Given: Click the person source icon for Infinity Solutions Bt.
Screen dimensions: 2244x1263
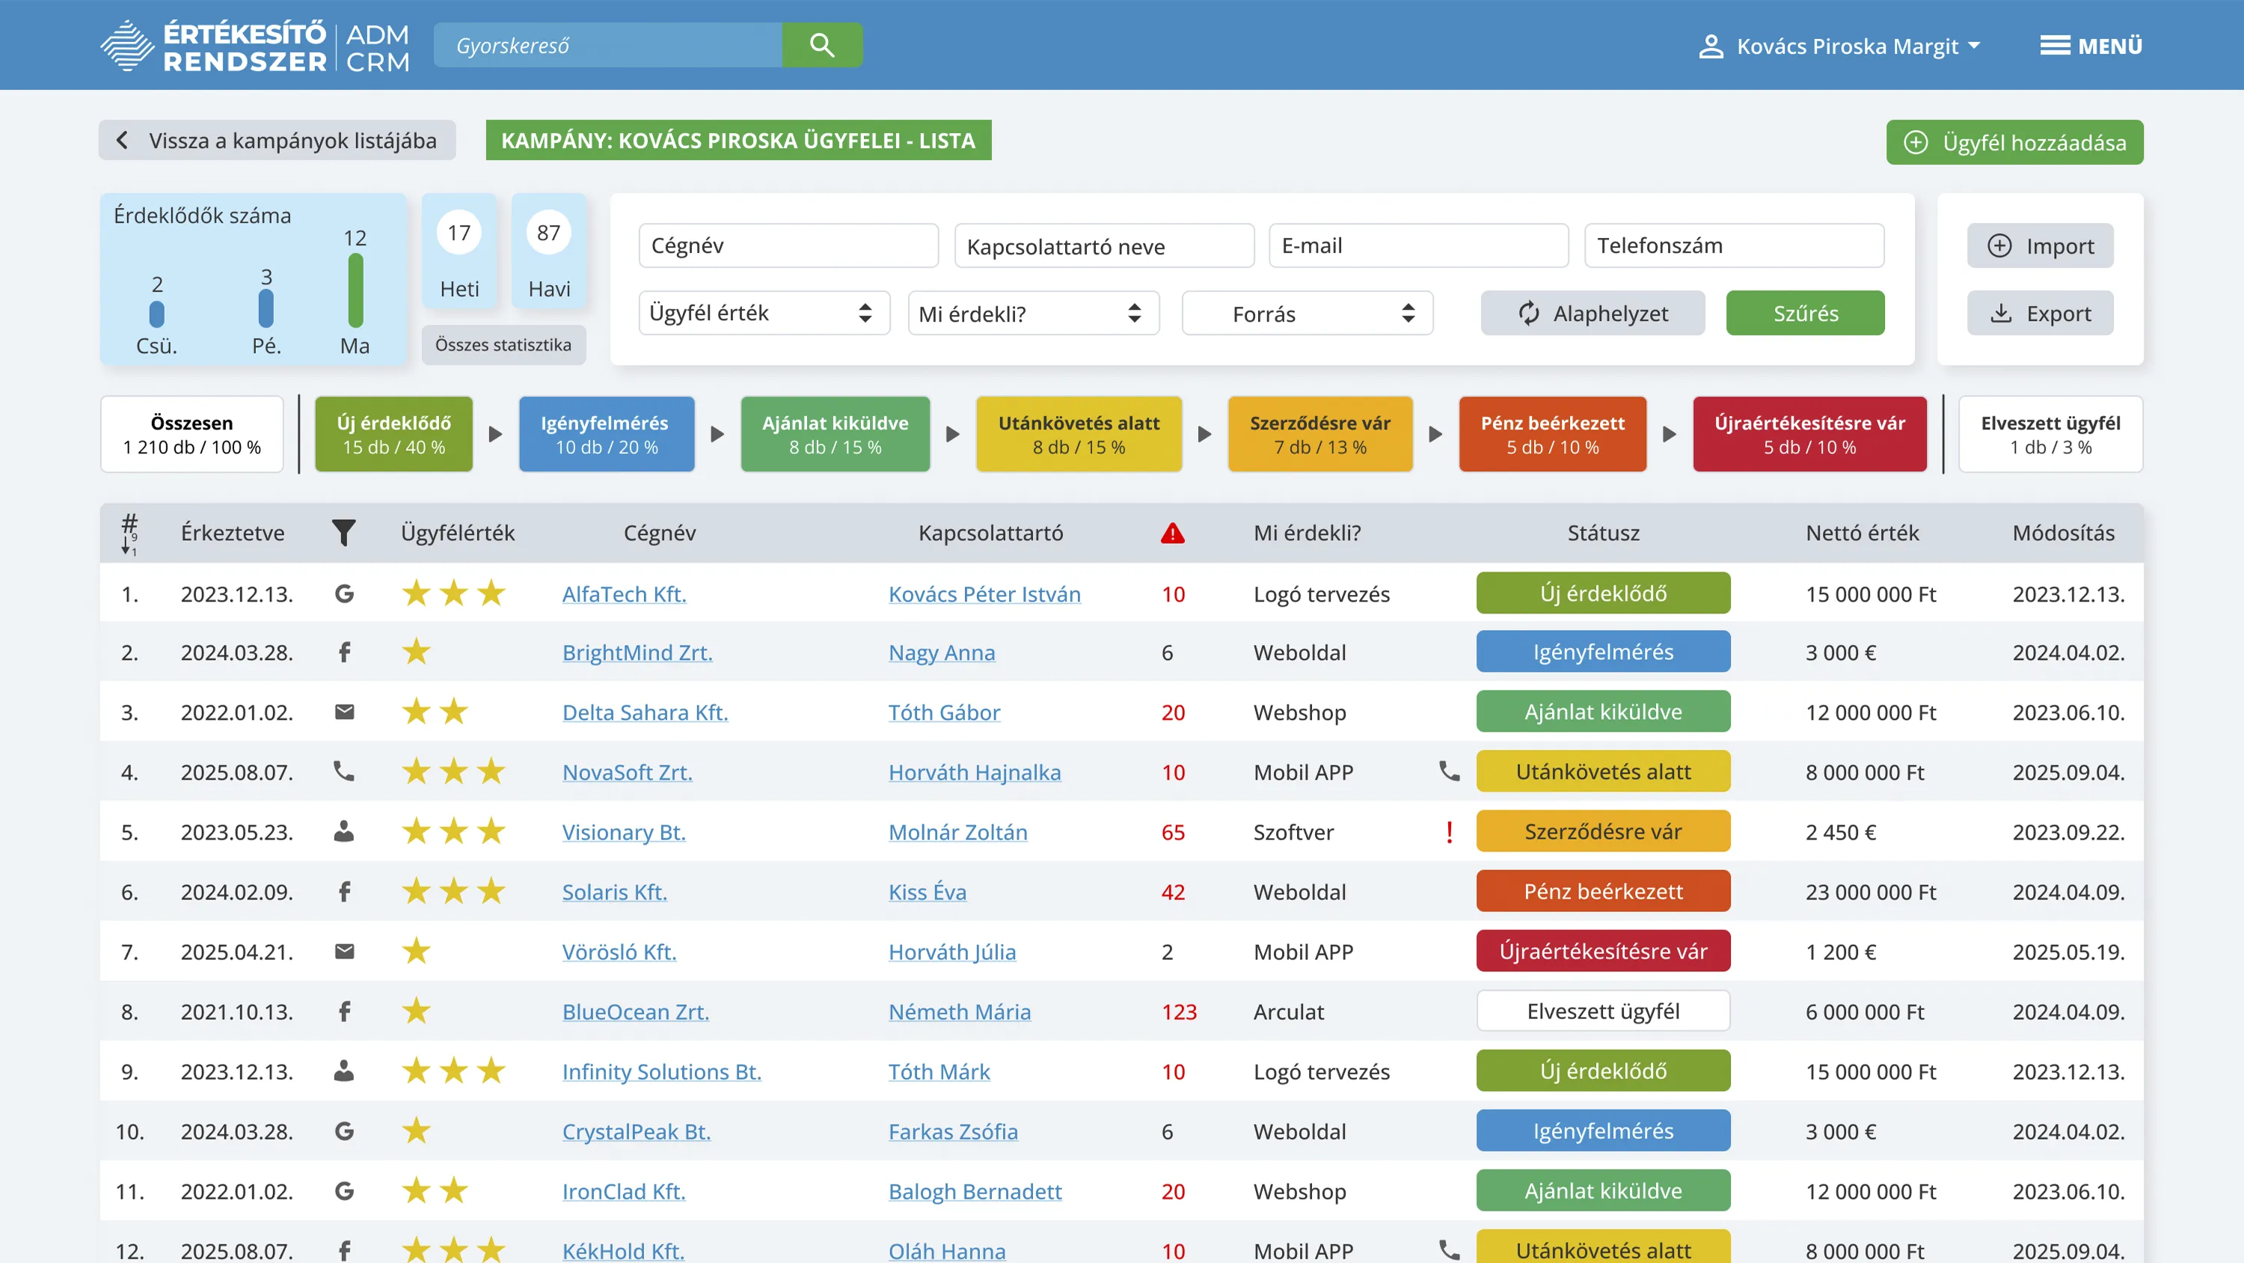Looking at the screenshot, I should (344, 1071).
